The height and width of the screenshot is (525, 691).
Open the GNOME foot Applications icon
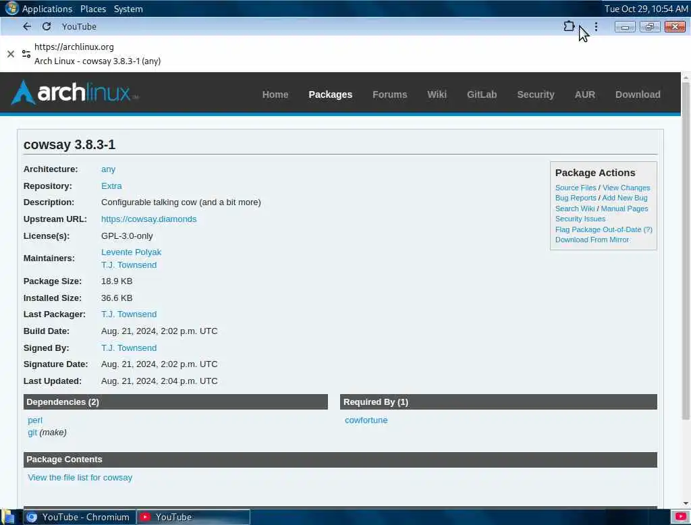click(x=11, y=8)
